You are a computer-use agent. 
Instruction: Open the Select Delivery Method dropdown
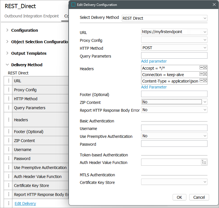coord(164,18)
